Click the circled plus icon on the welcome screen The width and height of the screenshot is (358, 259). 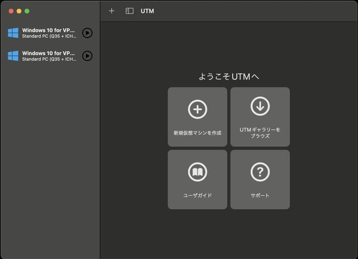pyautogui.click(x=197, y=109)
